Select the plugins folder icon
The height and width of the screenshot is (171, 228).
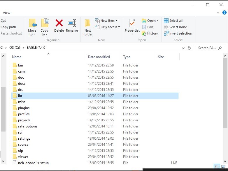point(15,108)
